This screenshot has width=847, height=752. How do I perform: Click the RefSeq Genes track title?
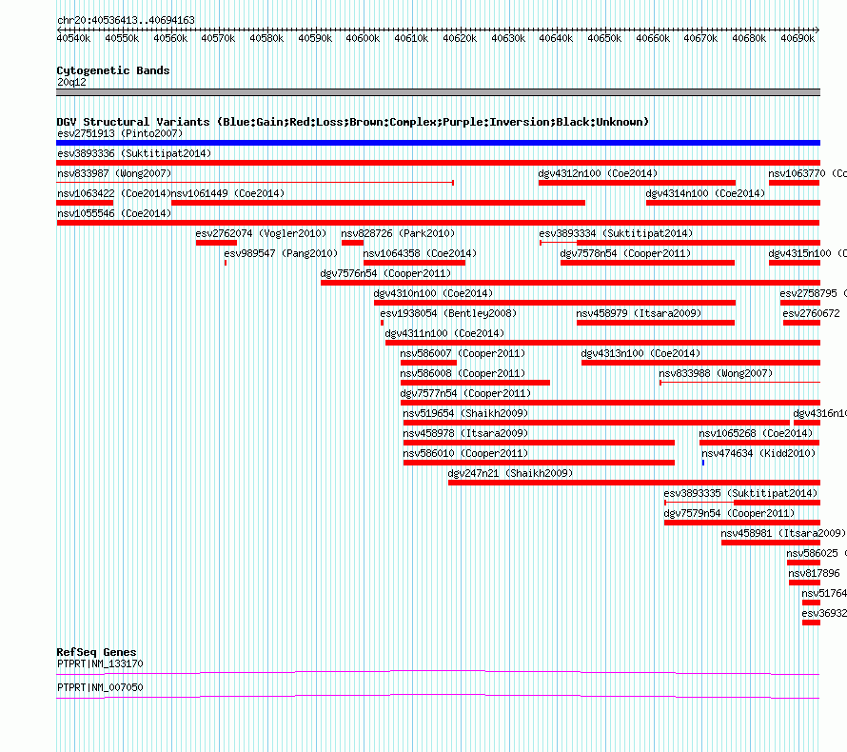pos(96,652)
